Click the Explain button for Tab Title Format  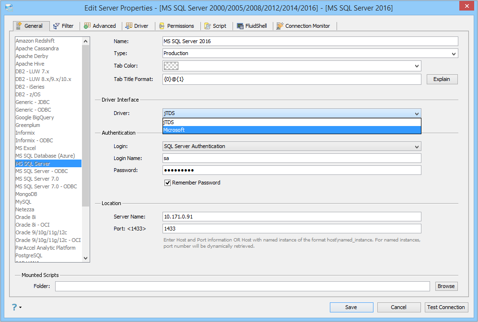point(442,79)
